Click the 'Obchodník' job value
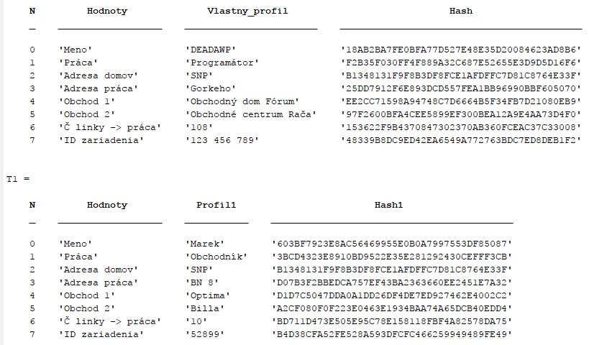The width and height of the screenshot is (589, 345). pyautogui.click(x=216, y=257)
